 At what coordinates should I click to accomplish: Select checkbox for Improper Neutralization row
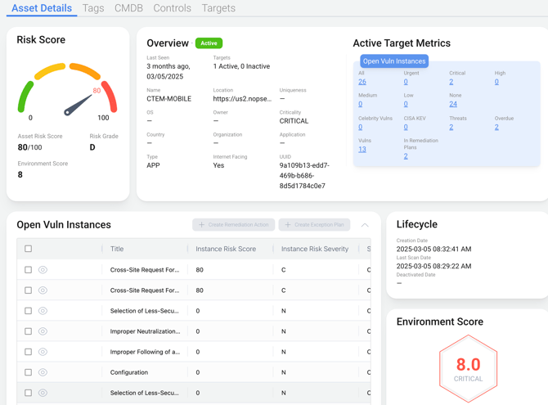point(28,331)
